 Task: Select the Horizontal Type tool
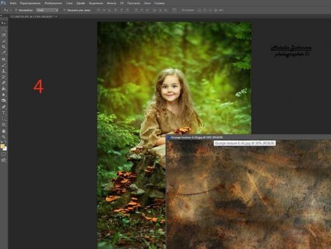[x=3, y=113]
